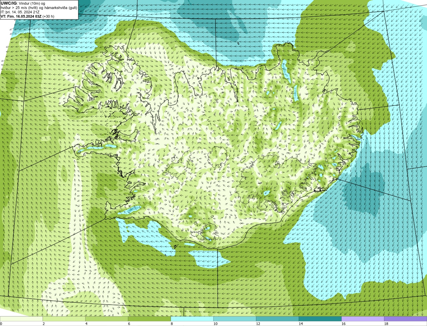Click the '4' tick label on the color scale

point(86,324)
